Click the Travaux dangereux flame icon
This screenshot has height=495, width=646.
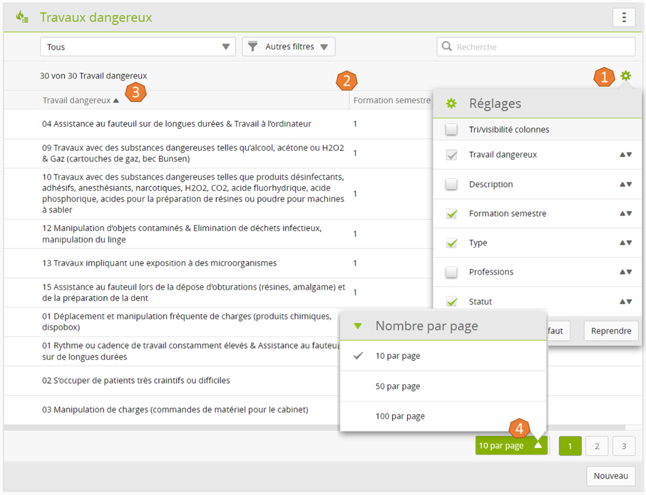point(22,17)
